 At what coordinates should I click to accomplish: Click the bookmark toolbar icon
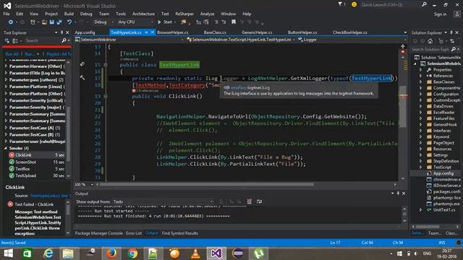(x=234, y=22)
